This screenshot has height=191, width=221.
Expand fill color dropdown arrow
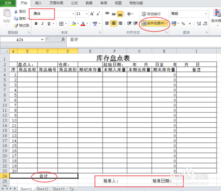click(78, 23)
